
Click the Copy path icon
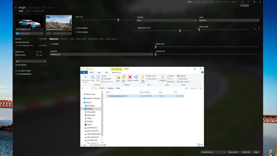pyautogui.click(x=107, y=79)
